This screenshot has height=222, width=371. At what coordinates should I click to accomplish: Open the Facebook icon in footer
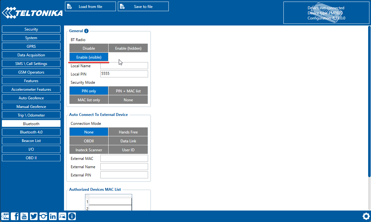point(15,216)
